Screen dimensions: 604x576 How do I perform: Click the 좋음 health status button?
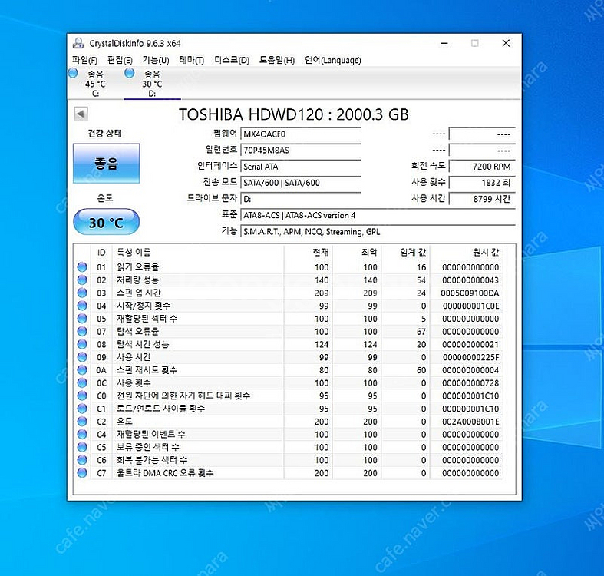[107, 164]
